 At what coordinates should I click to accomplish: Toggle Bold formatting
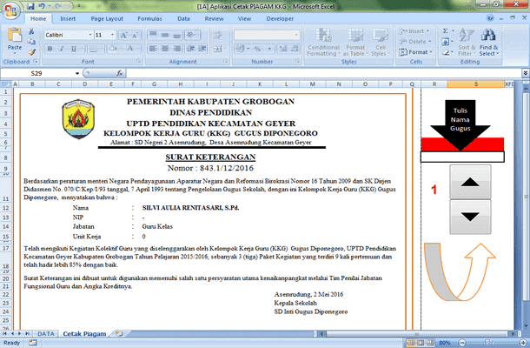coord(50,49)
